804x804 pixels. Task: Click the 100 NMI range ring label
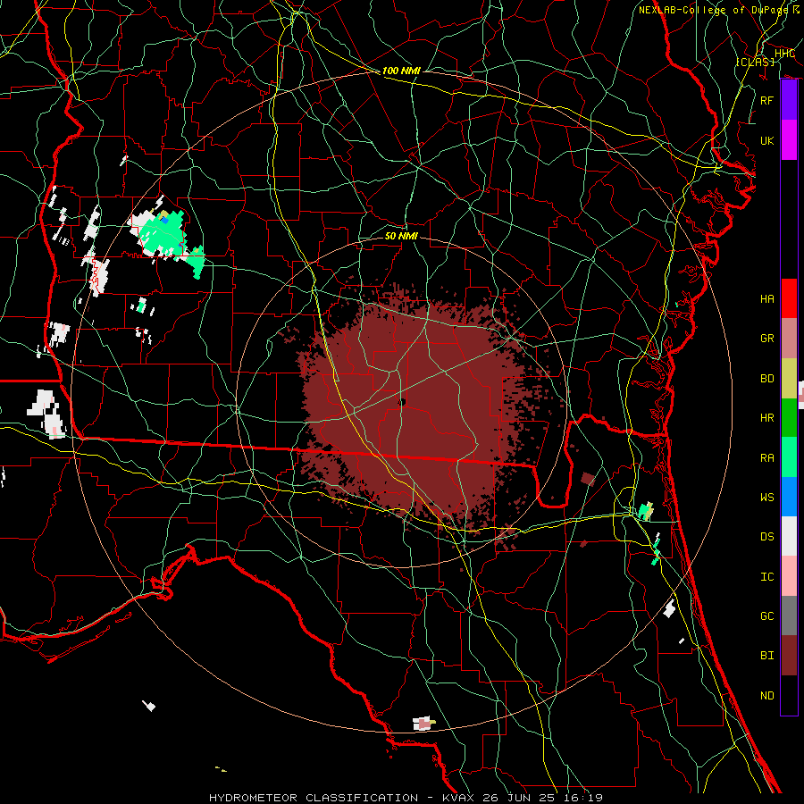coord(401,71)
